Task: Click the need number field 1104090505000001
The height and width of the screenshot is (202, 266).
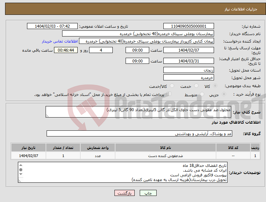Action: pyautogui.click(x=188, y=26)
